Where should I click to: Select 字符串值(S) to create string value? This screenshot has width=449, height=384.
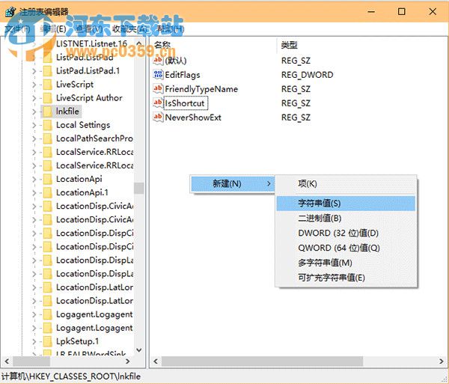tap(346, 204)
